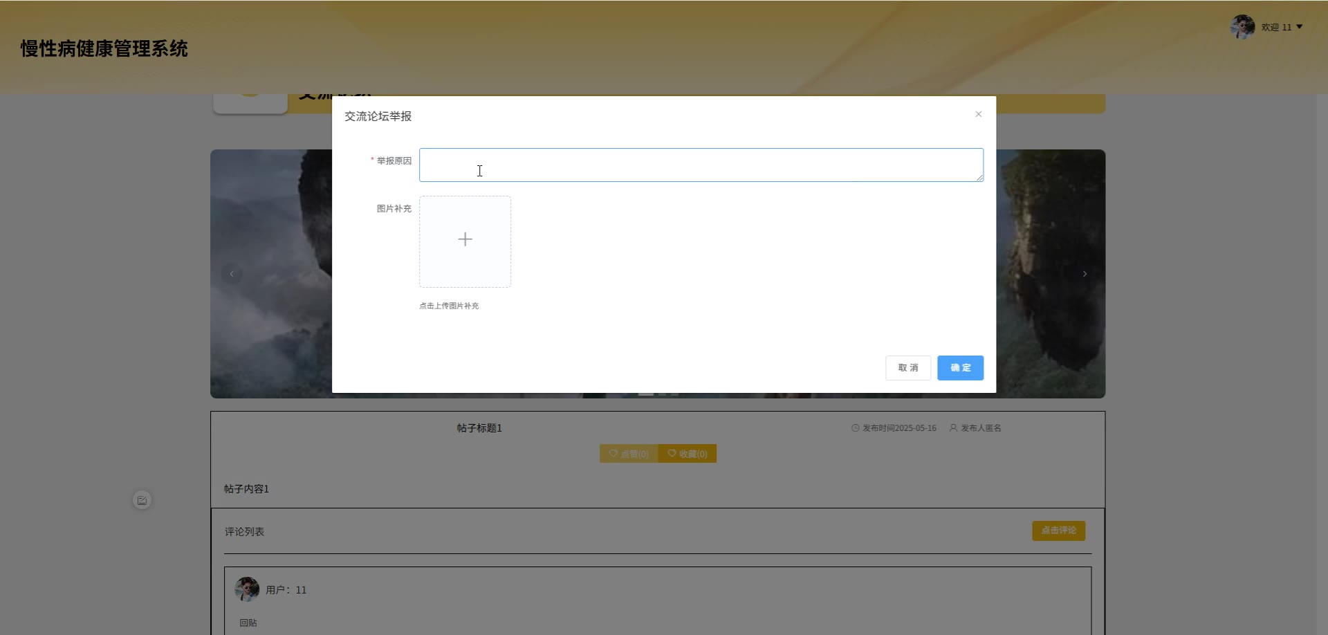This screenshot has height=635, width=1328.
Task: Focus the 举报原因 text field
Action: 700,165
